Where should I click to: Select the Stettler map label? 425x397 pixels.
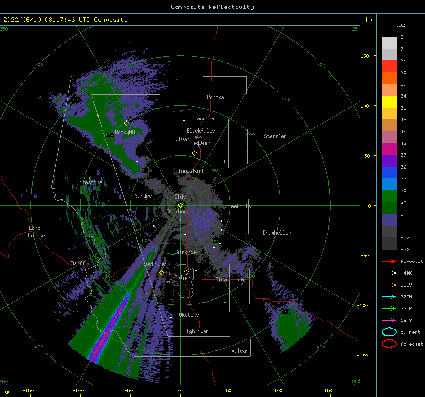point(275,136)
